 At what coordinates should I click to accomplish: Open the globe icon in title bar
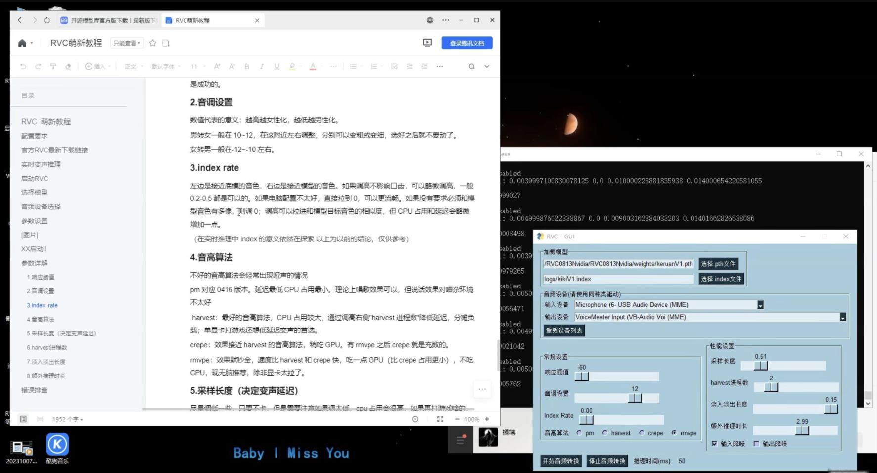tap(430, 20)
